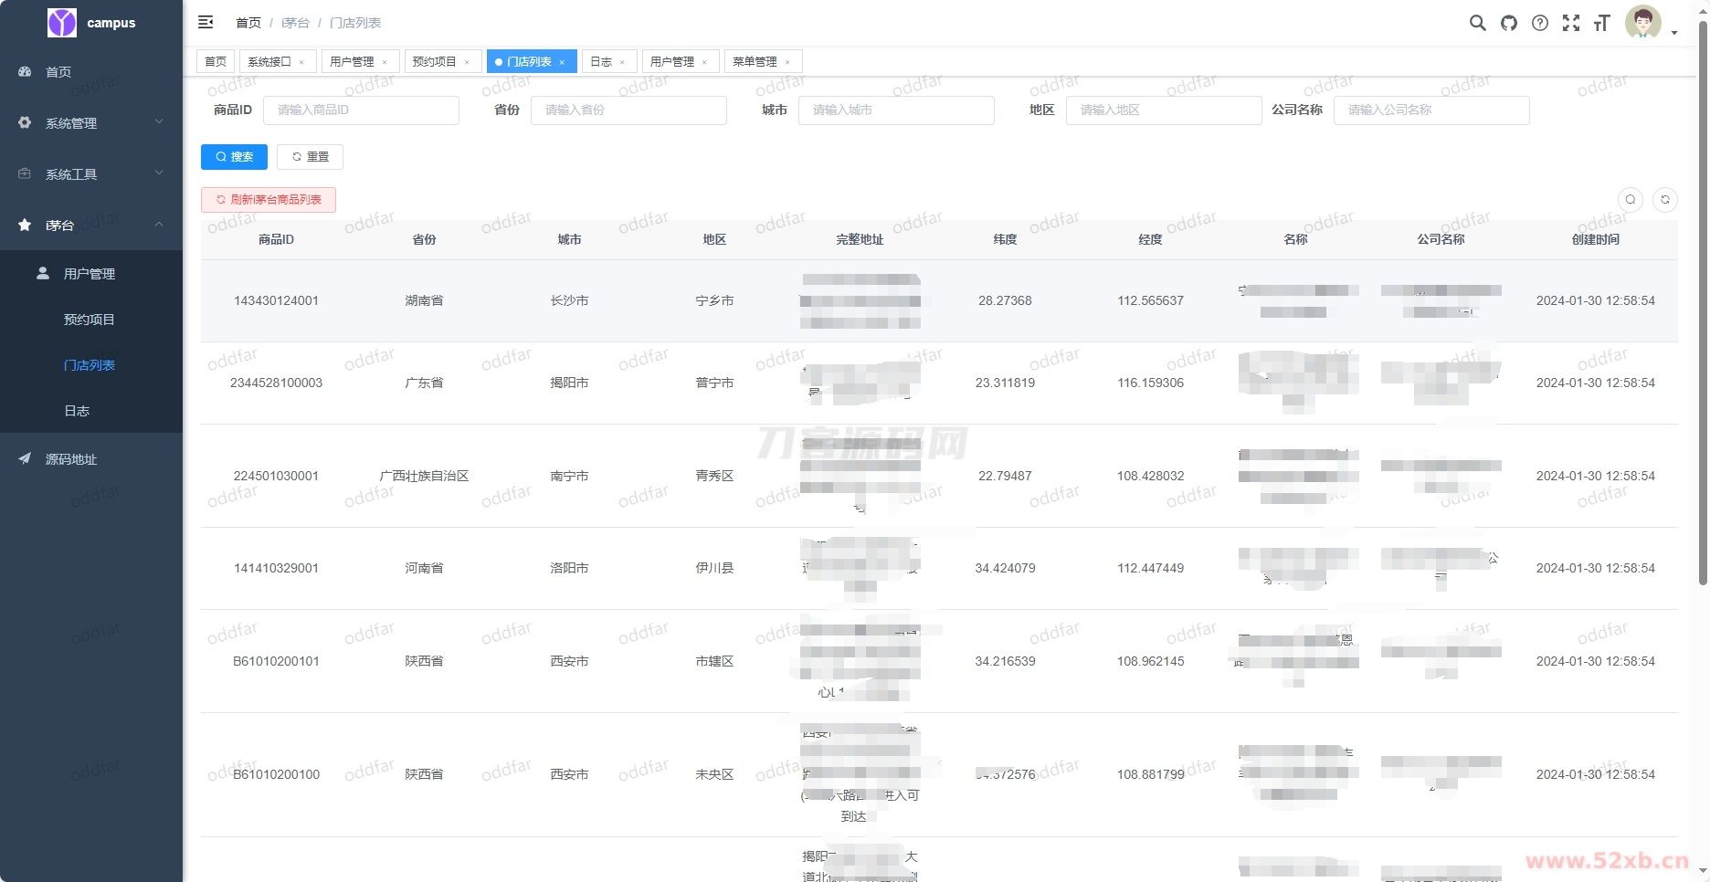
Task: Focus the 商品ID input field
Action: [x=361, y=110]
